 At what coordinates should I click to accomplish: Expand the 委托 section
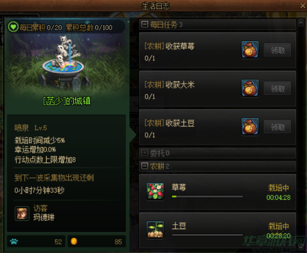pos(145,153)
